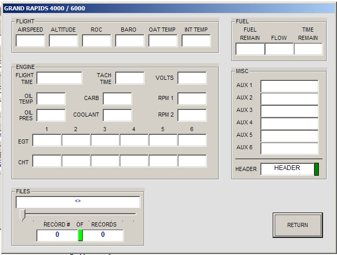This screenshot has width=337, height=255.
Task: Click the INT TEMP field
Action: [x=196, y=40]
